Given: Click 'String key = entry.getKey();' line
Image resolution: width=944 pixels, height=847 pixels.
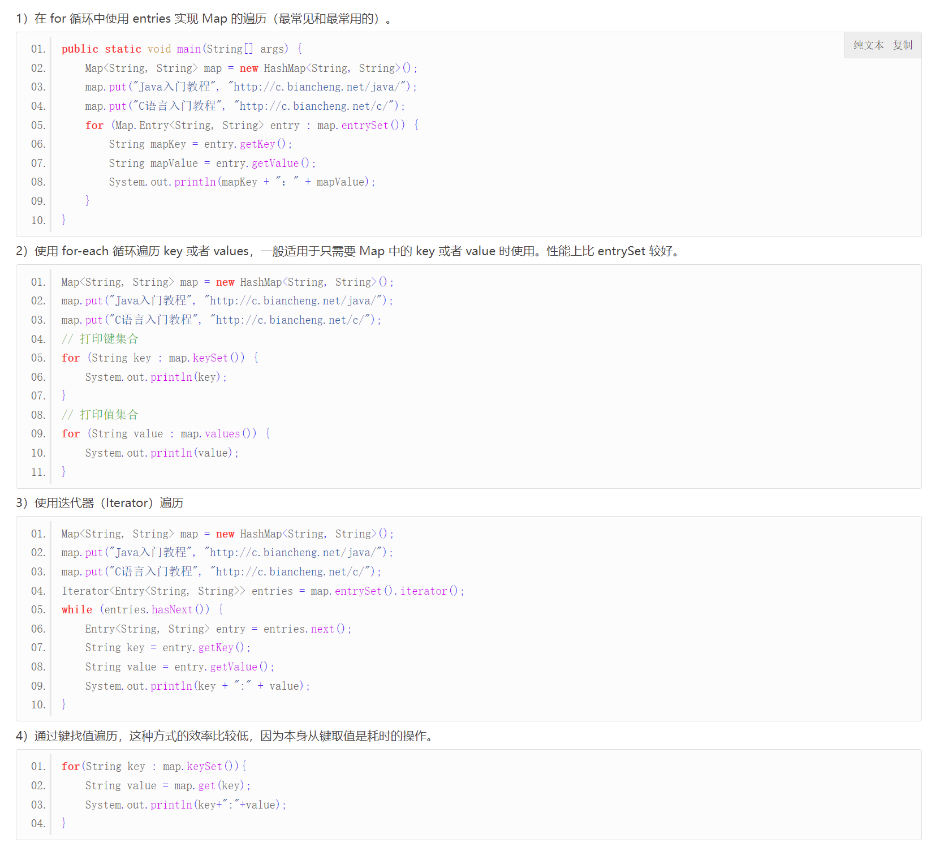Looking at the screenshot, I should pos(168,648).
